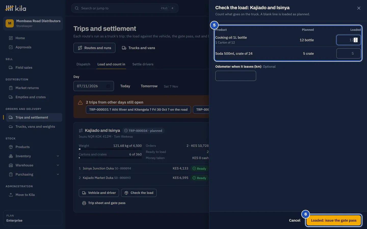Click Loaded: issue the gate pass
Screen dimensions: 367x229
[x=334, y=220]
